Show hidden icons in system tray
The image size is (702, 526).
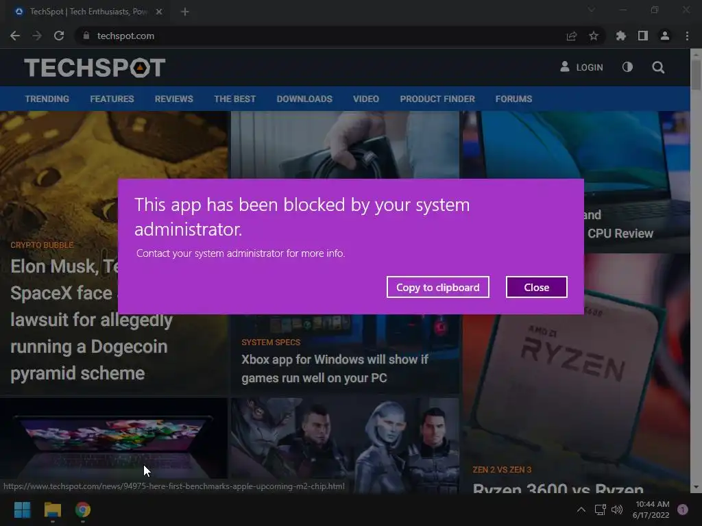point(581,510)
